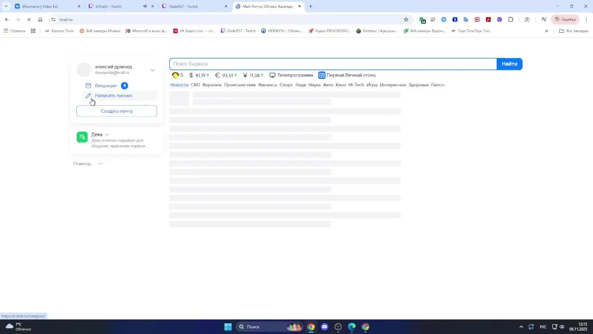Select the Воронеж news tab
593x334 pixels.
pos(212,85)
